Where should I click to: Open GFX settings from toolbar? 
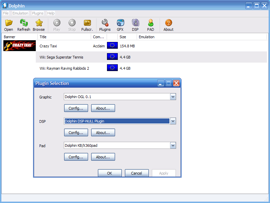[120, 23]
